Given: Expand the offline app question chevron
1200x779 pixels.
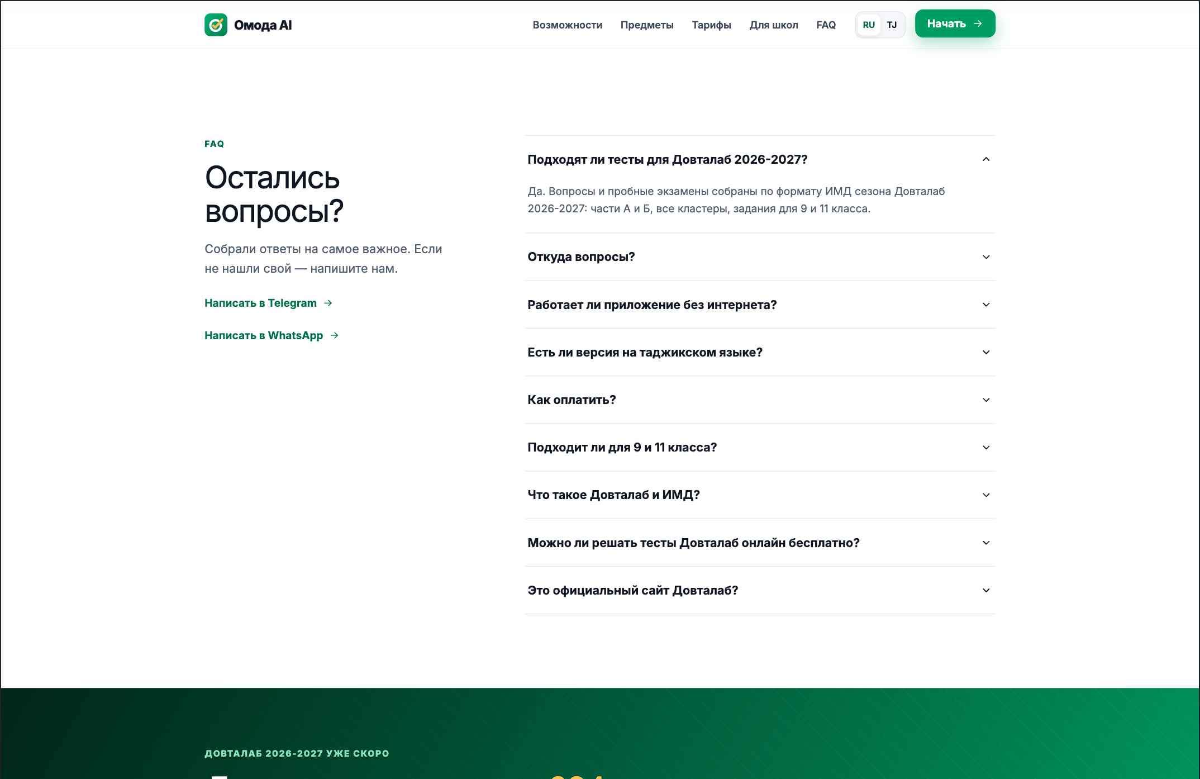Looking at the screenshot, I should click(986, 305).
